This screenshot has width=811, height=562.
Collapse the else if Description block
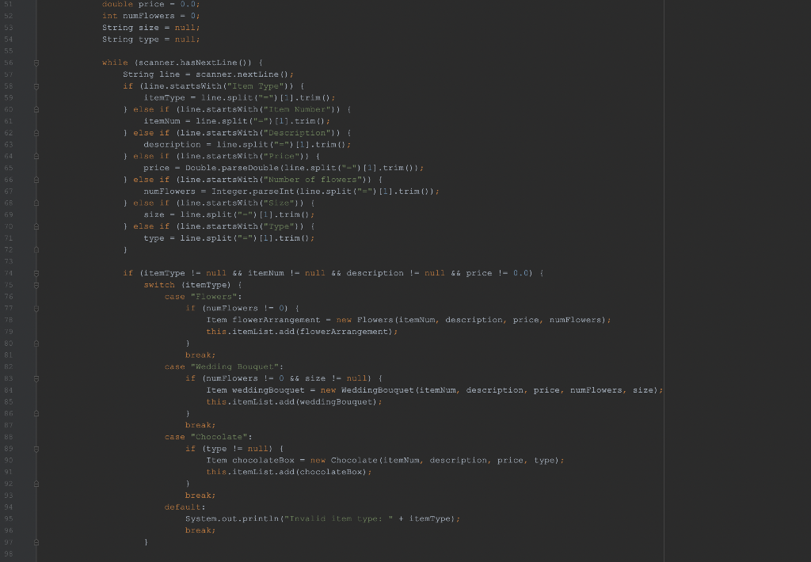click(x=37, y=132)
